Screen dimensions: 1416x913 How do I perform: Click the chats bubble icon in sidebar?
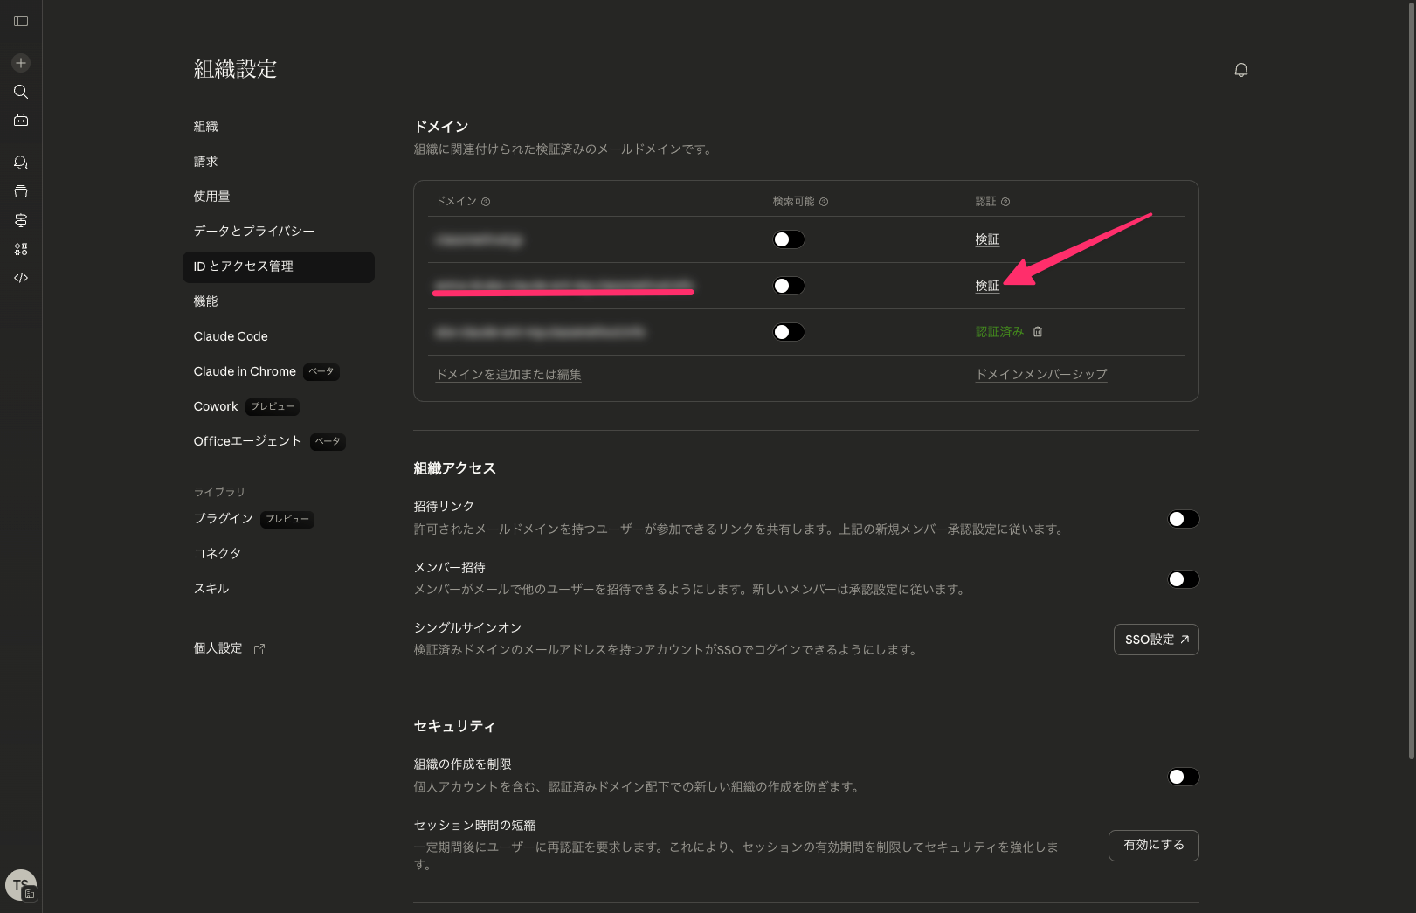(x=21, y=163)
